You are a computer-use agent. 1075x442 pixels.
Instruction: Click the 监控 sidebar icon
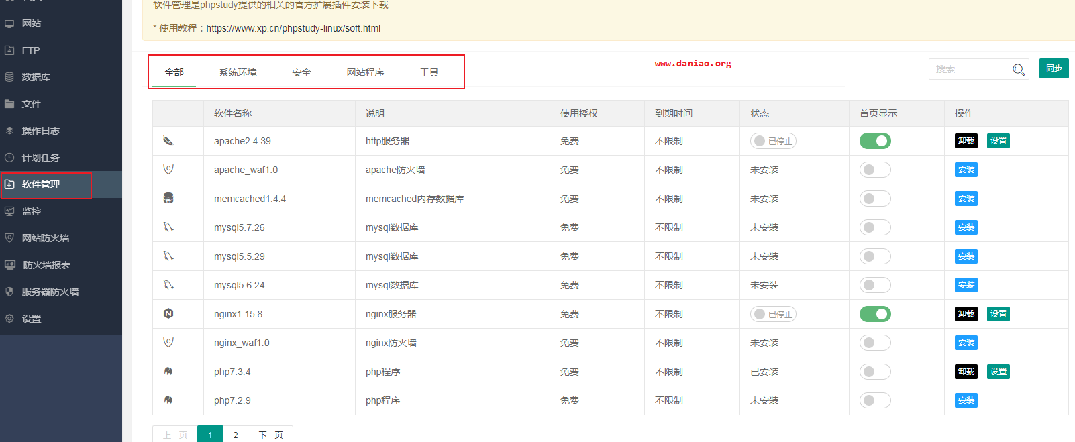coord(9,211)
